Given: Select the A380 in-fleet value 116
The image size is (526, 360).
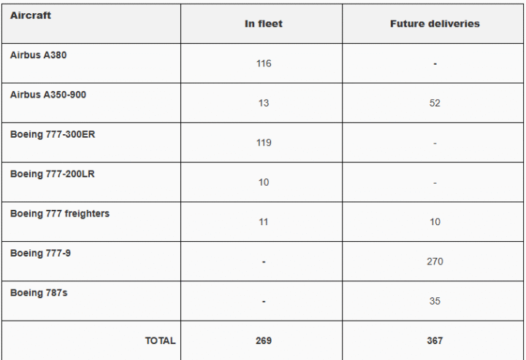Looking at the screenshot, I should pos(263,63).
